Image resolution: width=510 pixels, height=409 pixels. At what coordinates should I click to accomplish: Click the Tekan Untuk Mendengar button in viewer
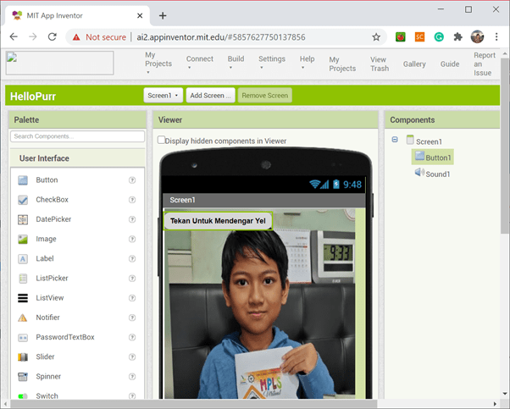click(218, 221)
